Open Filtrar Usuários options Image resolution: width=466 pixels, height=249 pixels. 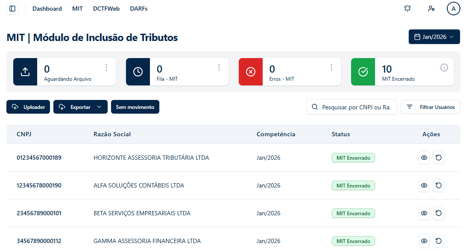(430, 107)
